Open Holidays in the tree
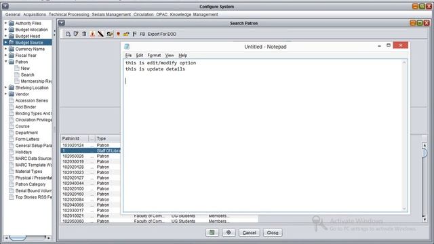This screenshot has width=434, height=244. (24, 152)
